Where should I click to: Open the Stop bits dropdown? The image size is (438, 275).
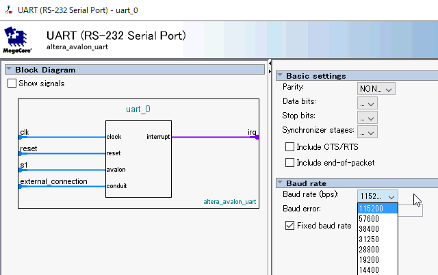coord(368,118)
